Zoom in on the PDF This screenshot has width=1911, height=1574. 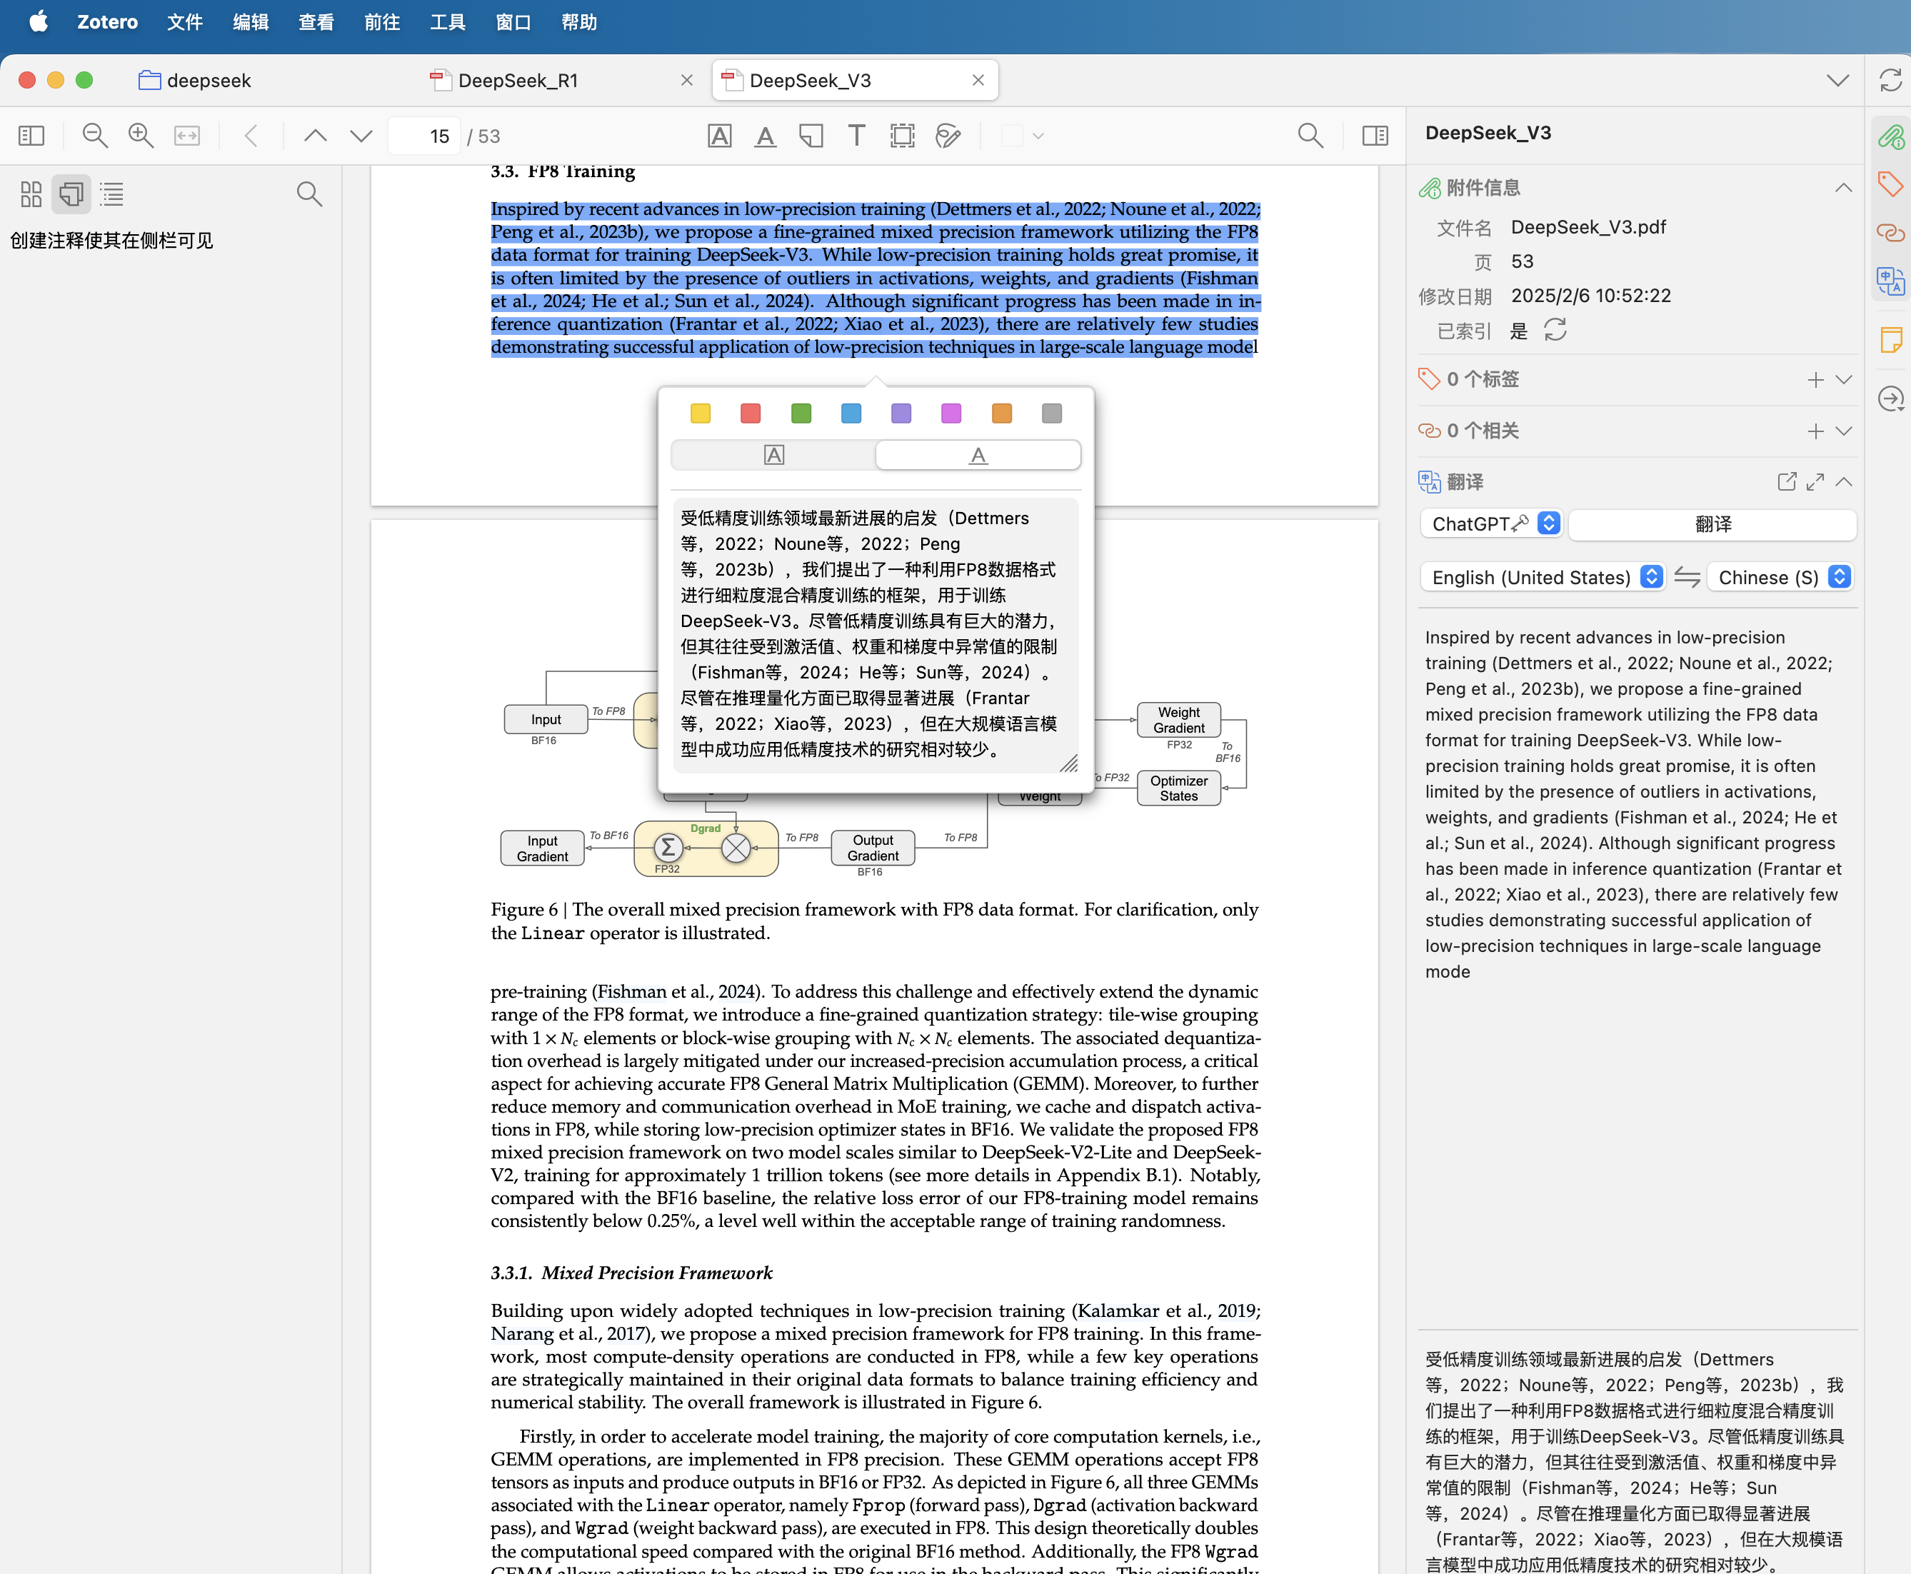click(141, 136)
